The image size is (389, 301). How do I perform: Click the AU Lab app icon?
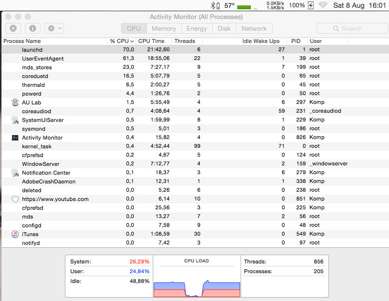15,102
